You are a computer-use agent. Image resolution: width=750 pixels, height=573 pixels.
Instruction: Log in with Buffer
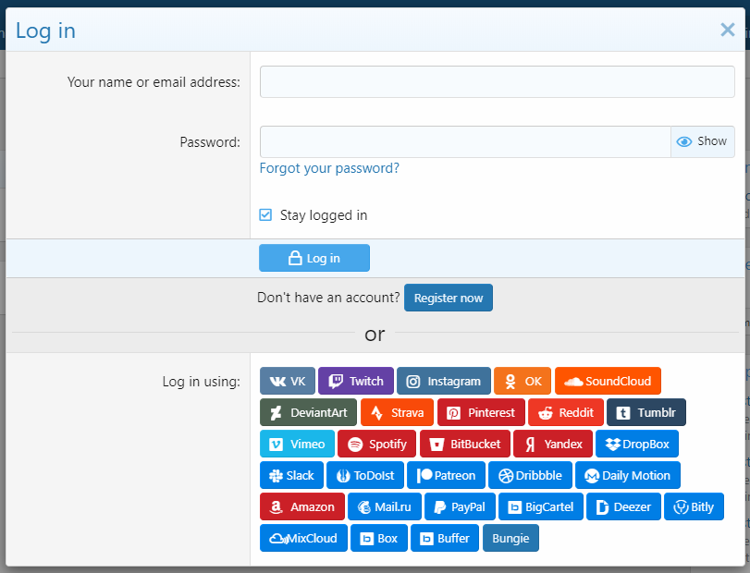tap(445, 538)
